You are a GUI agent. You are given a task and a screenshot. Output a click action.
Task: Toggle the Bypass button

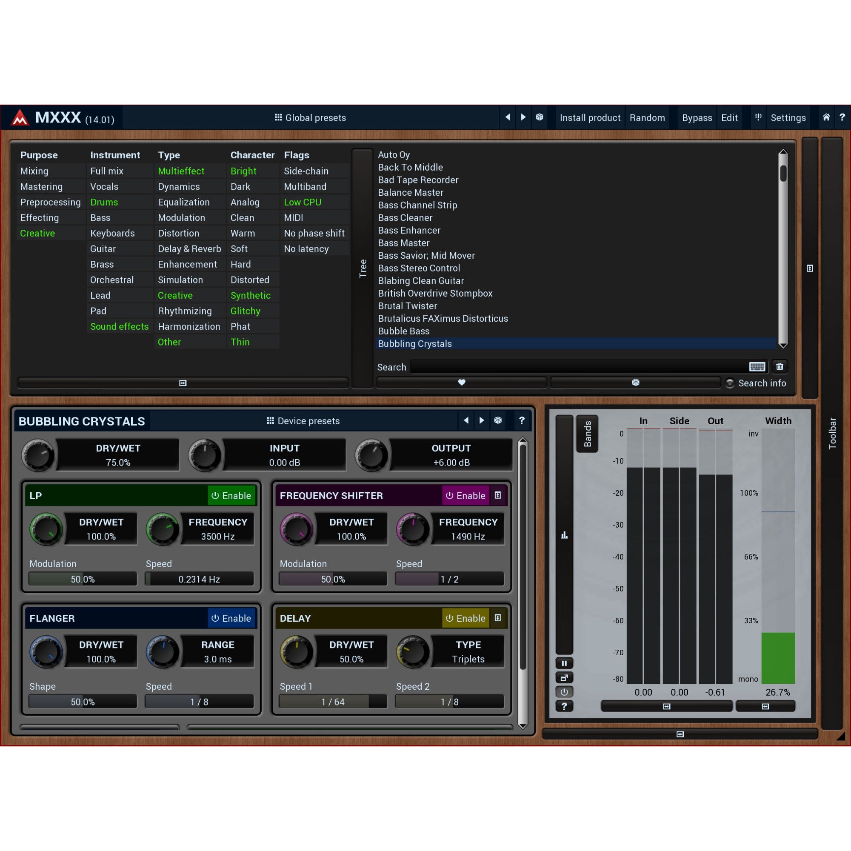(697, 117)
